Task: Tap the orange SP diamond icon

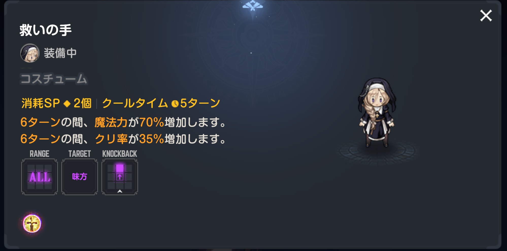Action: point(67,104)
